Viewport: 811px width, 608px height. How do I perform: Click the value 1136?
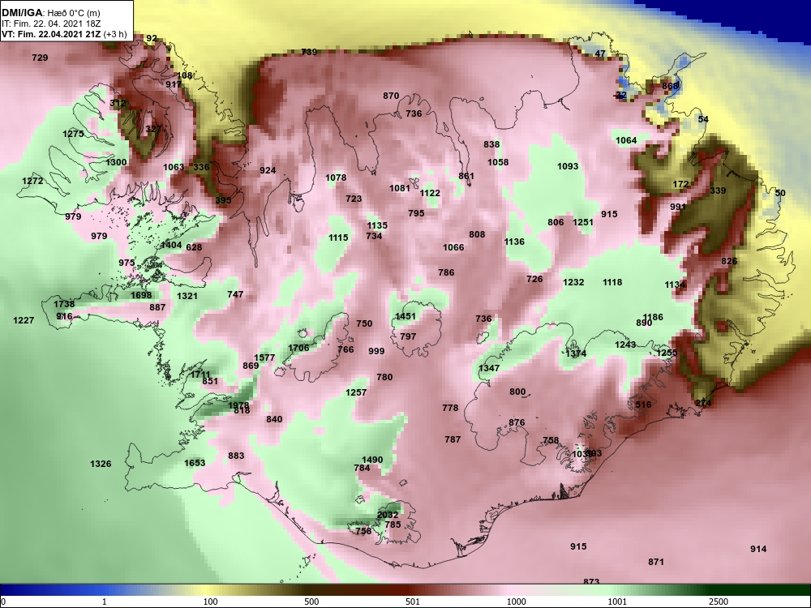pos(514,242)
